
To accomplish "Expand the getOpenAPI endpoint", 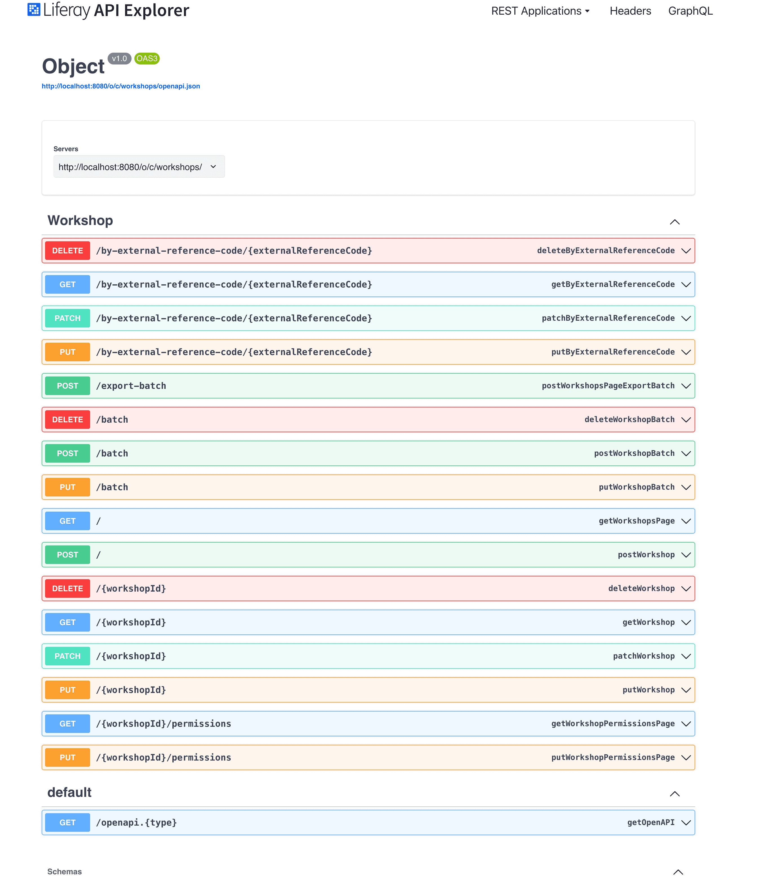I will (686, 822).
